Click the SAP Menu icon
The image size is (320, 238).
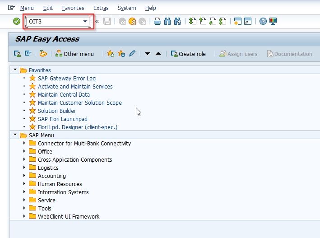point(28,54)
